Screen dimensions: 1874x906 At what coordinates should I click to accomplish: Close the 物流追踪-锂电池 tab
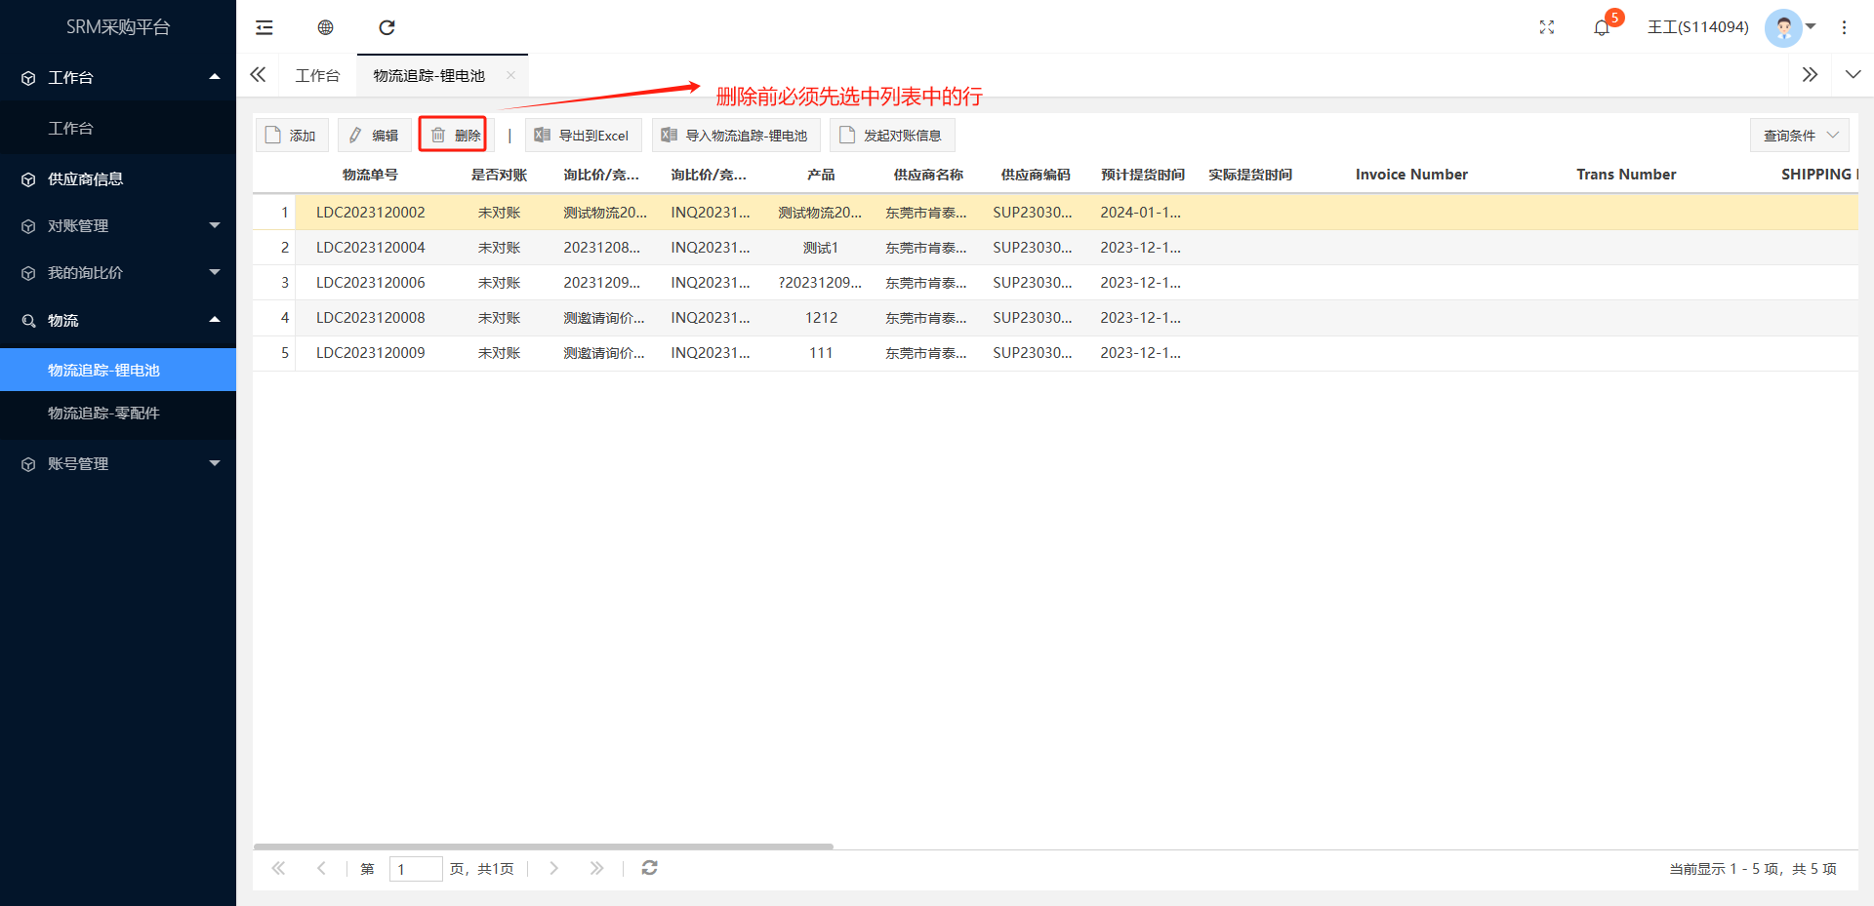(510, 75)
